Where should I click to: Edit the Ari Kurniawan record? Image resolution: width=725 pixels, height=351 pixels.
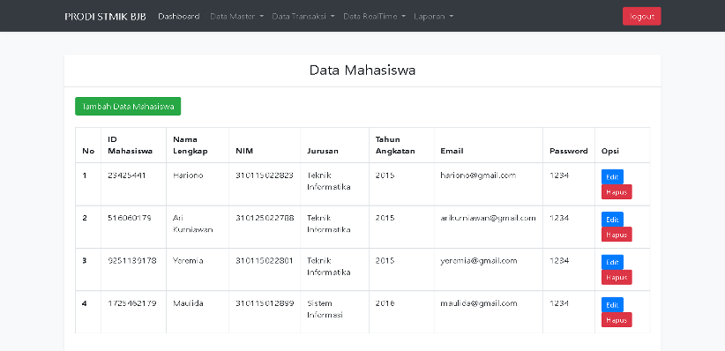coord(612,220)
